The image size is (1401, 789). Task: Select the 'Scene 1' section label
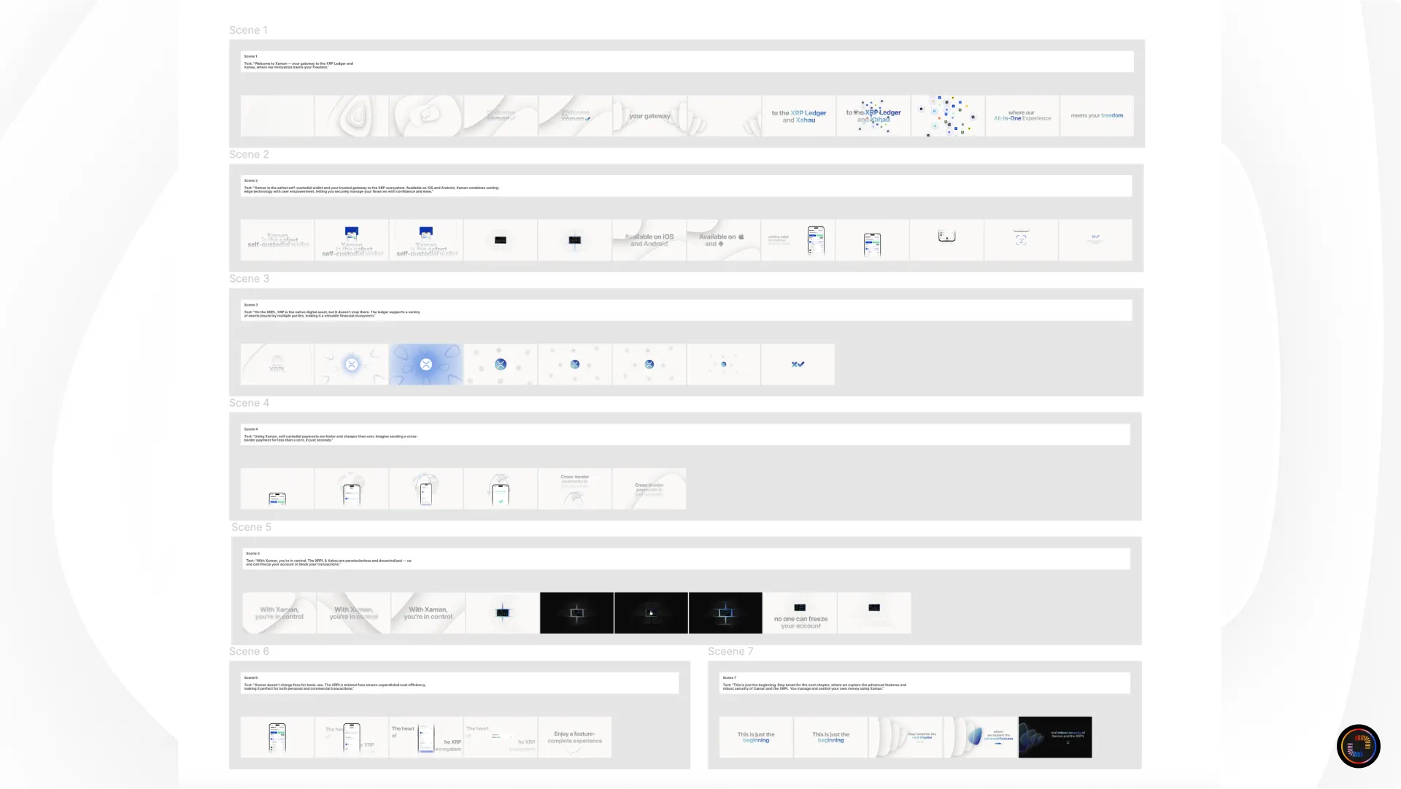(x=248, y=30)
